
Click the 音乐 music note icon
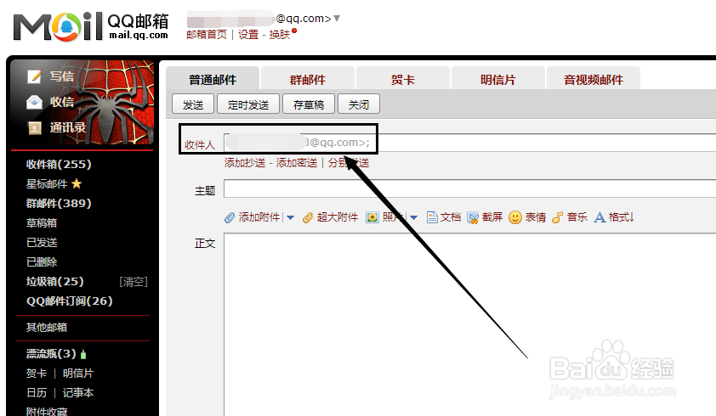coord(558,217)
